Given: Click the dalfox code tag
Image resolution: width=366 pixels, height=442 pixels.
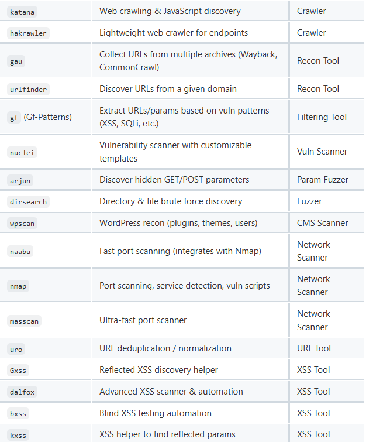Looking at the screenshot, I should (22, 392).
